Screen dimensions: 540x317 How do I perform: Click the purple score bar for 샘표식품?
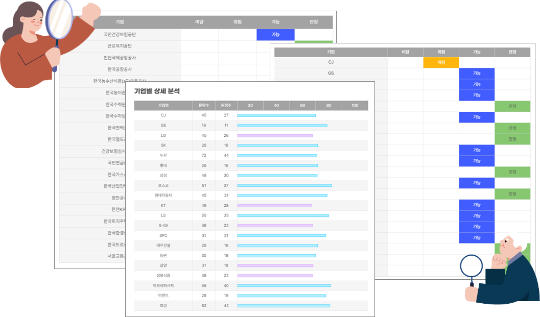click(275, 276)
